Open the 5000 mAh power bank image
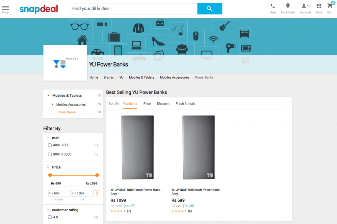Viewport: 337px width, 224px height. 198,147
